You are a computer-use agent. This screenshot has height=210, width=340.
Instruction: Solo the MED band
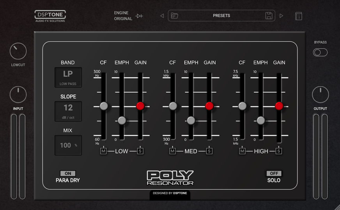pyautogui.click(x=209, y=151)
